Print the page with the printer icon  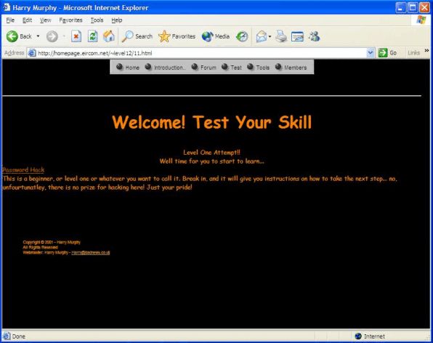(x=281, y=36)
